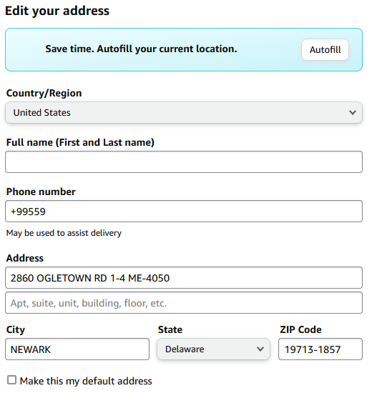The width and height of the screenshot is (382, 393).
Task: Expand the State dropdown showing Delaware
Action: [213, 349]
